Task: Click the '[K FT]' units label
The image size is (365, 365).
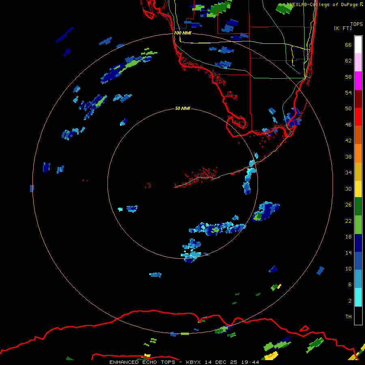Action: click(x=343, y=28)
